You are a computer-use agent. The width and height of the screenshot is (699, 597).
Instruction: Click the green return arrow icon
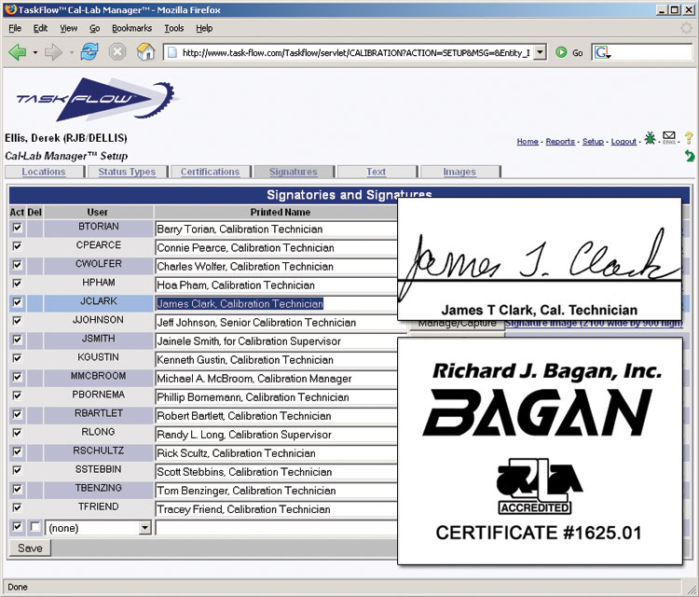[690, 156]
